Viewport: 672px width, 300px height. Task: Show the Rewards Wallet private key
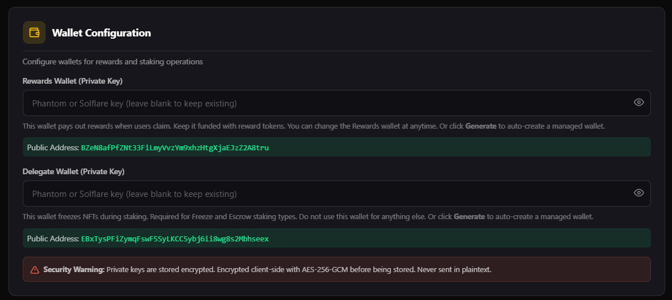(639, 102)
